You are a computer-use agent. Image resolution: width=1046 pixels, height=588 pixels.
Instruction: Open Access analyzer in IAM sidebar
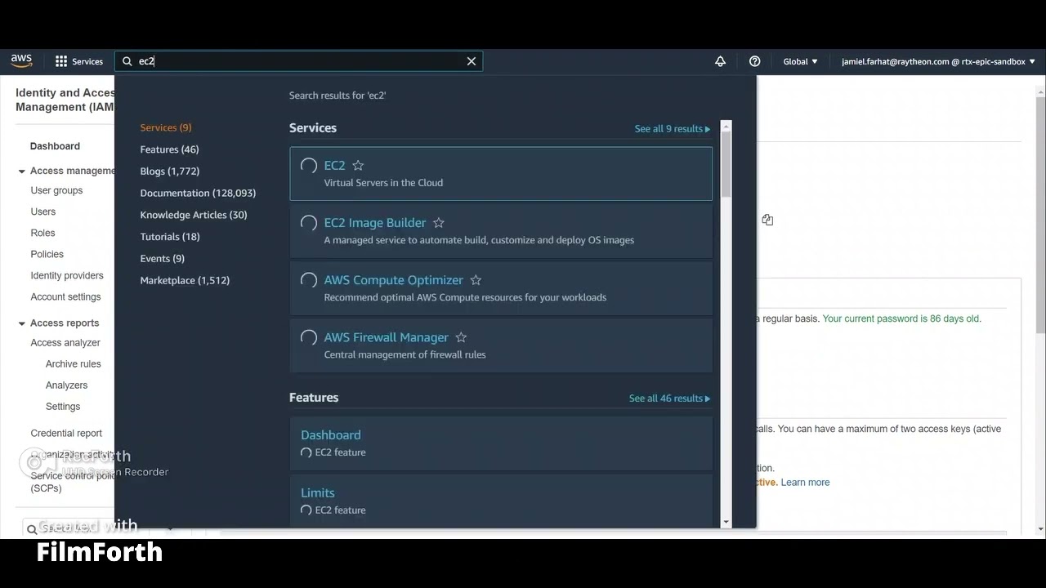tap(65, 343)
